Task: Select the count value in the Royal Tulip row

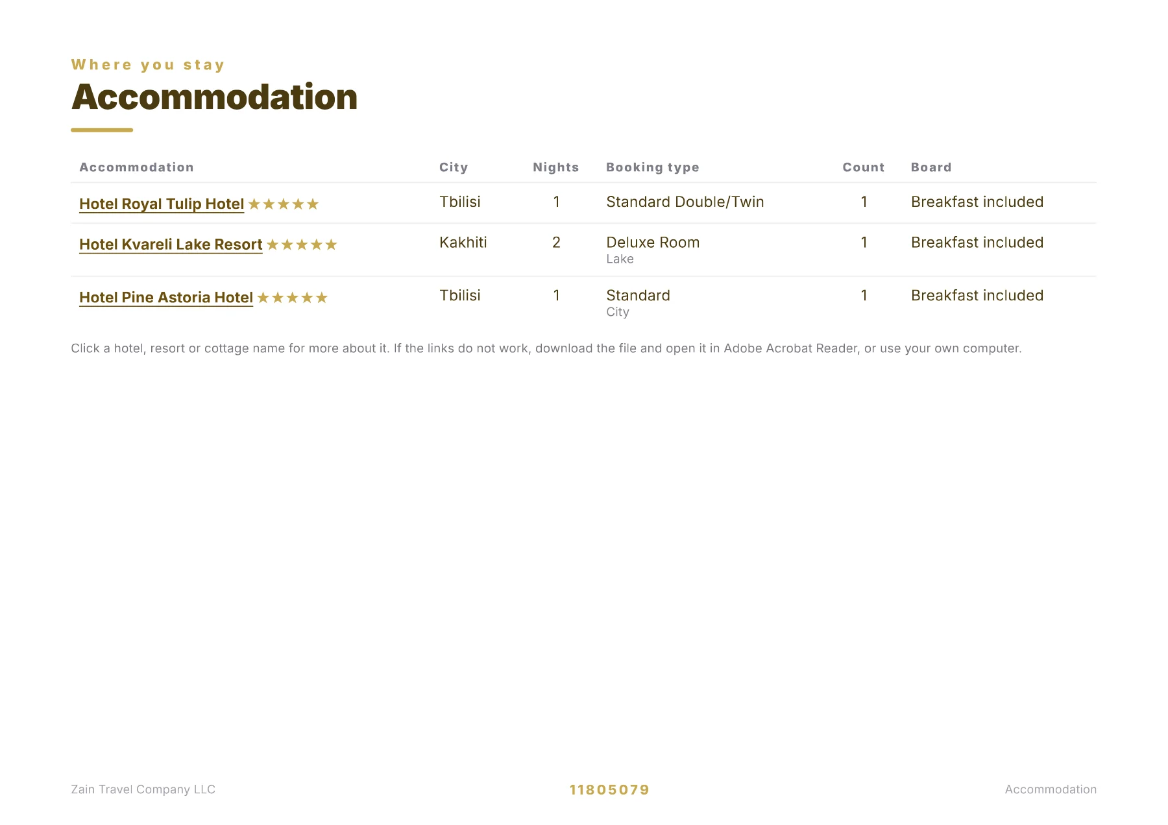Action: tap(864, 202)
